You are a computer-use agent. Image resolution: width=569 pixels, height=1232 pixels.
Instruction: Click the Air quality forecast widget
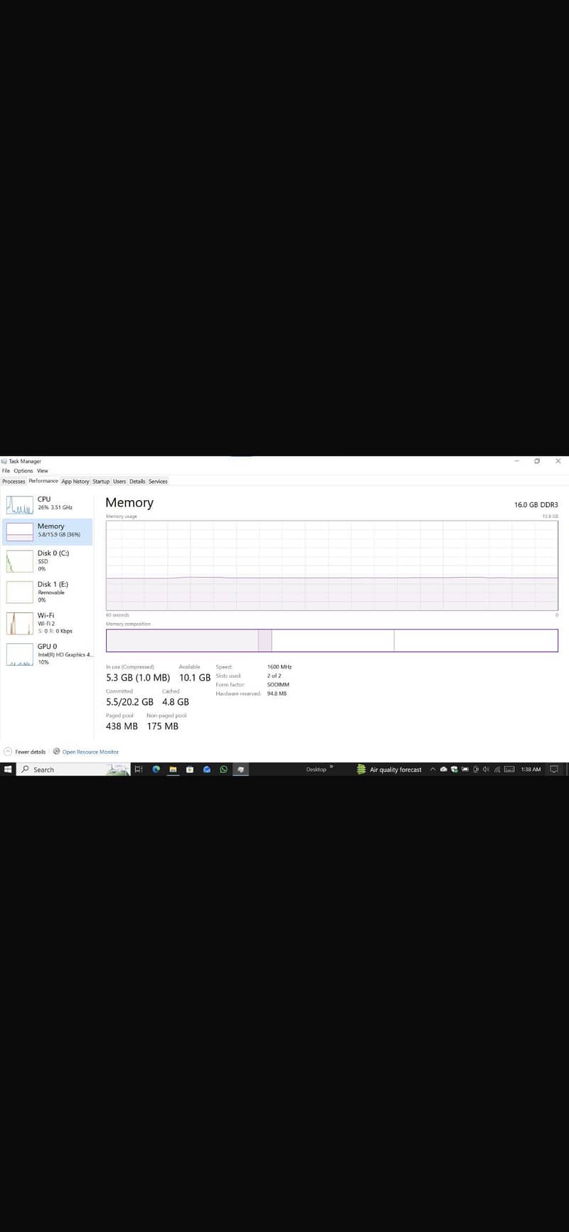pyautogui.click(x=389, y=769)
